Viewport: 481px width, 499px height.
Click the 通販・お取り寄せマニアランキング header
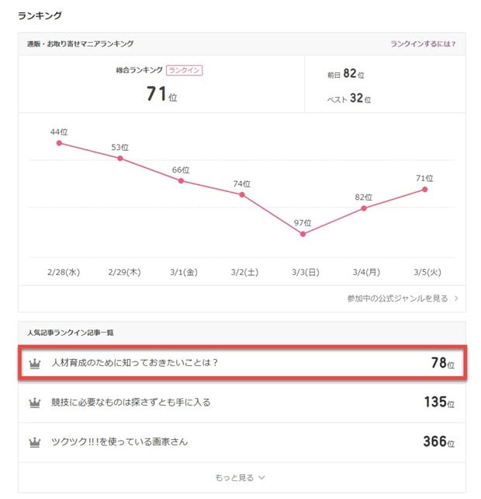tap(81, 44)
